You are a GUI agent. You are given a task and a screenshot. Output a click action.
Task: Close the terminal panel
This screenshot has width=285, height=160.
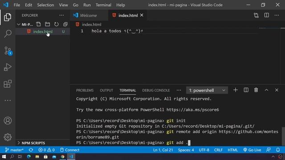click(277, 90)
